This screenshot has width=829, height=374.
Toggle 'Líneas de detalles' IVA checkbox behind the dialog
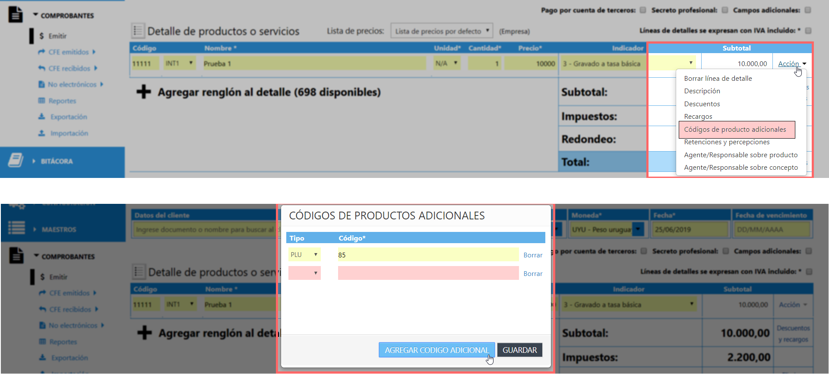809,271
